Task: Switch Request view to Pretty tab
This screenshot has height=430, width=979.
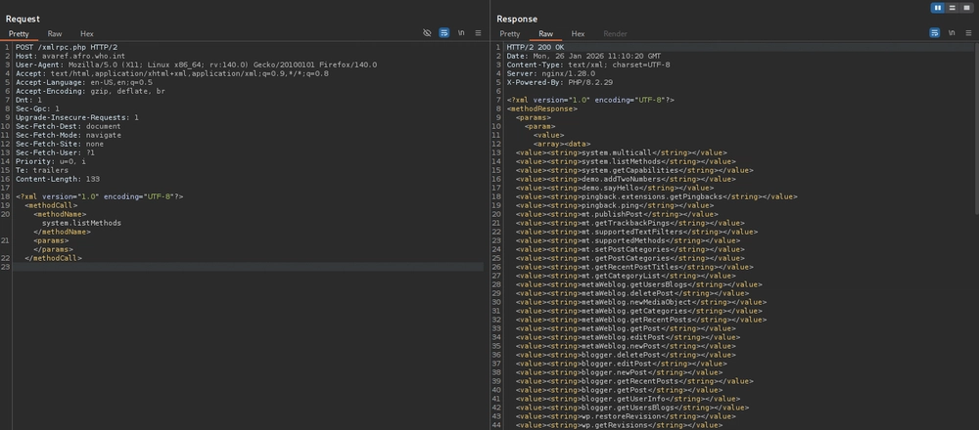Action: 19,33
